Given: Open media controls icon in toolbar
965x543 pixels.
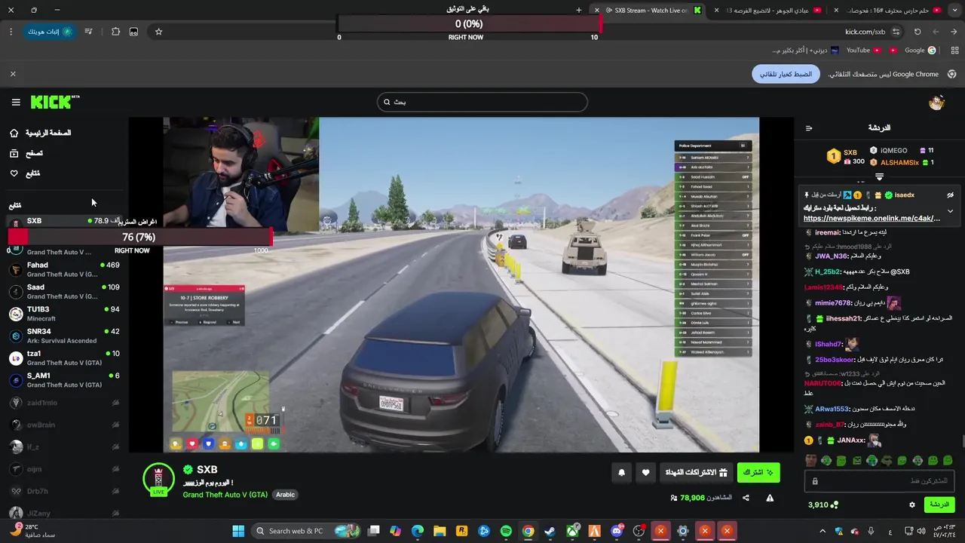Looking at the screenshot, I should click(88, 32).
